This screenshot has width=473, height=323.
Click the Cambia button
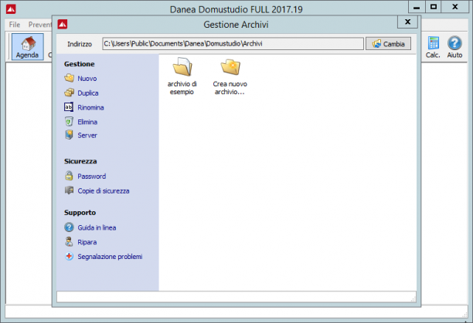(x=388, y=44)
